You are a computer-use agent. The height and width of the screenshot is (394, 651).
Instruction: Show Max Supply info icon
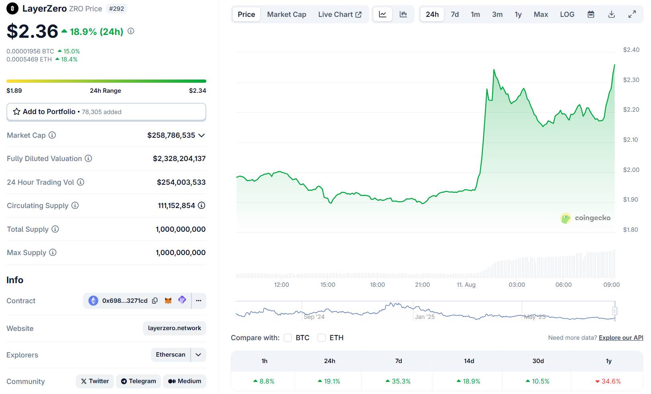[53, 252]
